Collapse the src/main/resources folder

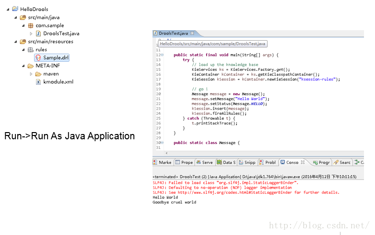click(15, 42)
